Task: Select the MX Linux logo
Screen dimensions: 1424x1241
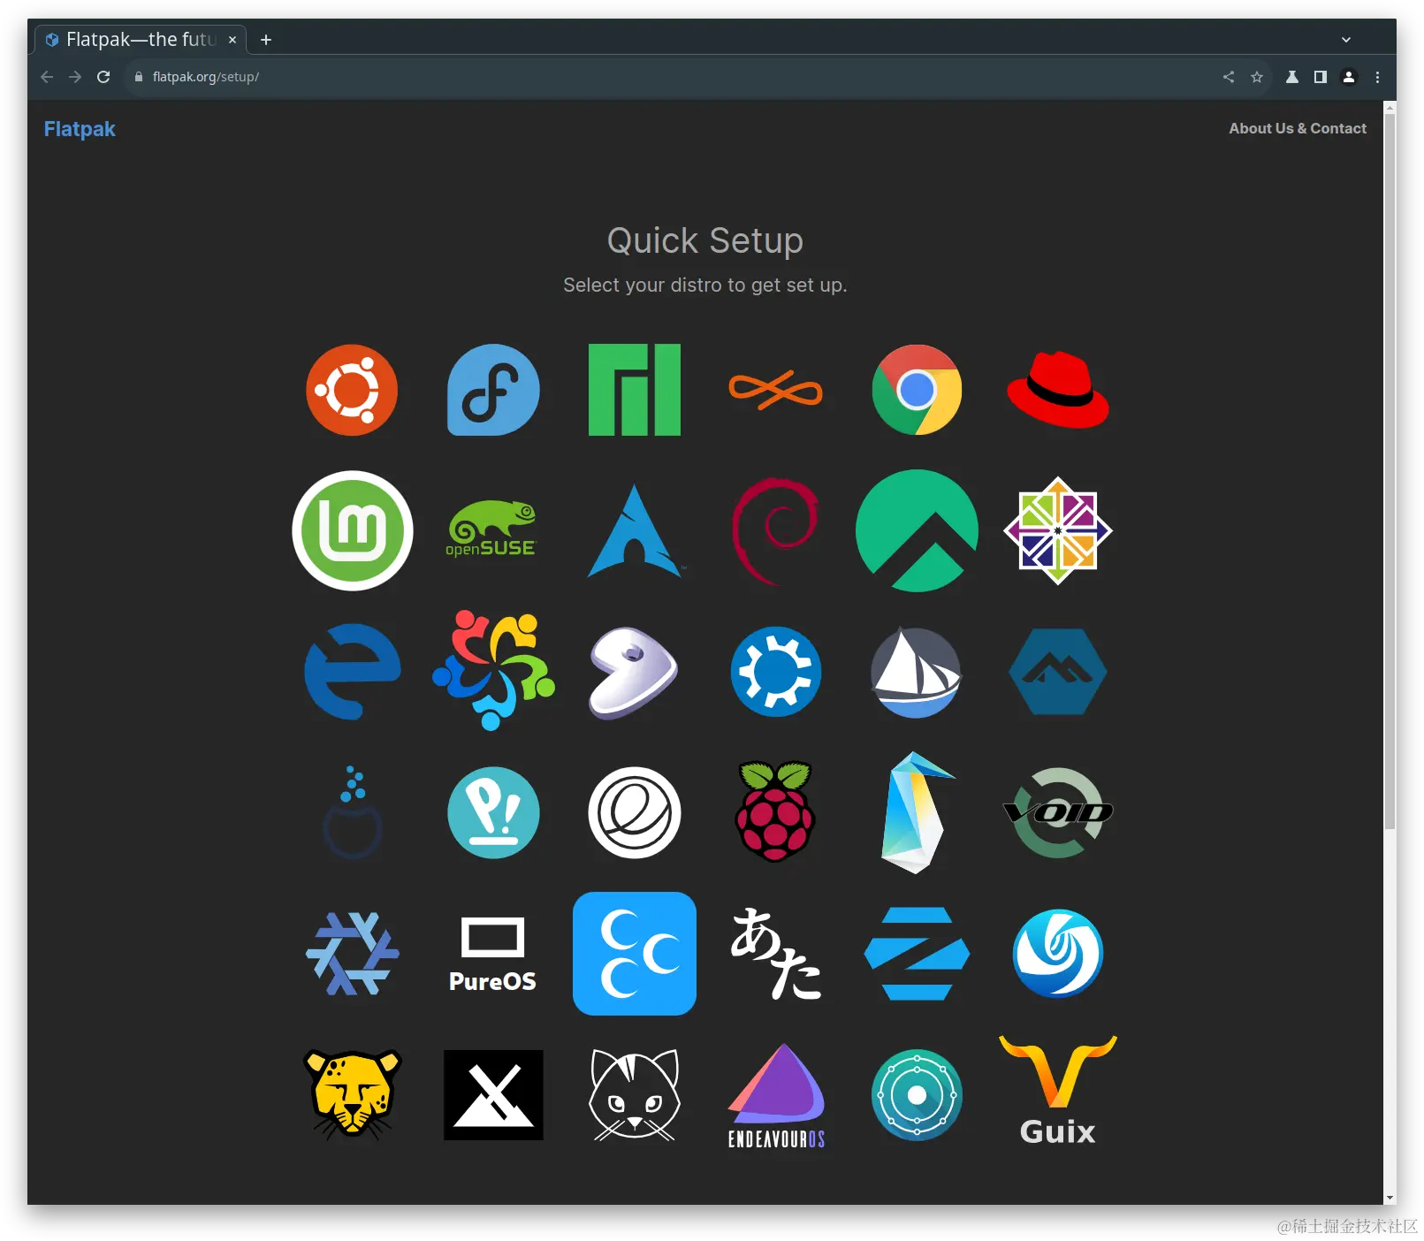Action: click(493, 1095)
